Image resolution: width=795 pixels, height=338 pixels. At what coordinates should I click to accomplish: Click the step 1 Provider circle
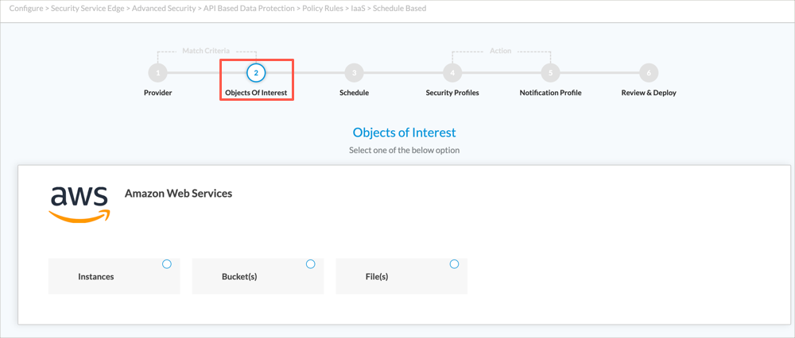157,73
